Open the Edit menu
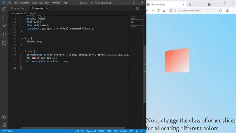236x133 pixels. coord(15,3)
